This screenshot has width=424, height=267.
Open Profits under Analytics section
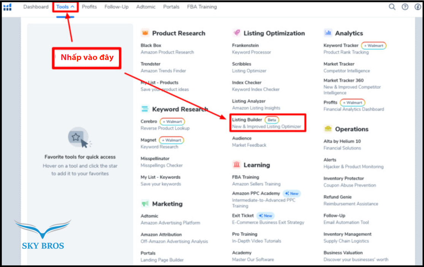[330, 102]
